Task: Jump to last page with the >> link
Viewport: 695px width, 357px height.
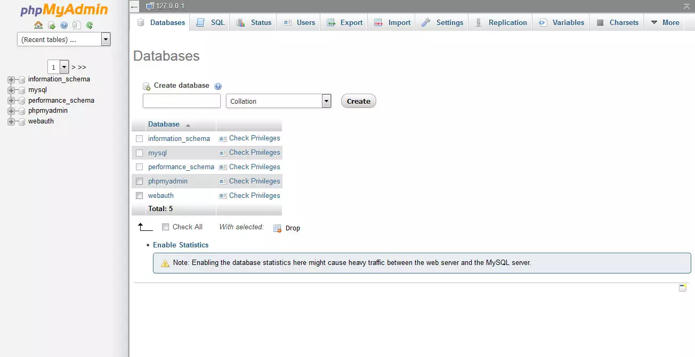Action: point(82,68)
